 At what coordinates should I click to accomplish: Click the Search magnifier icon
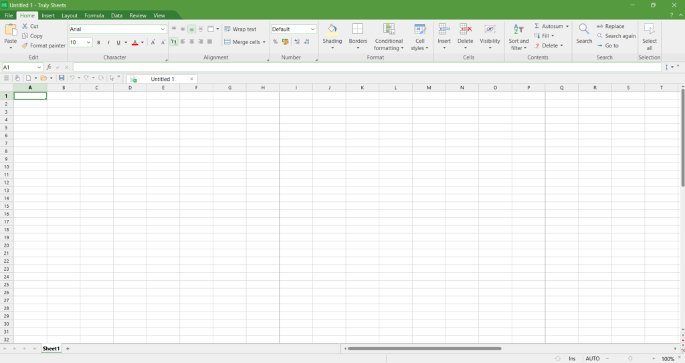click(x=583, y=29)
